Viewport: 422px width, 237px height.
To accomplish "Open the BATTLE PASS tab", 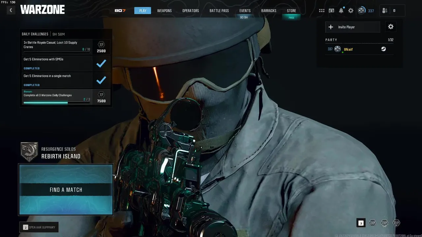I will pos(219,11).
